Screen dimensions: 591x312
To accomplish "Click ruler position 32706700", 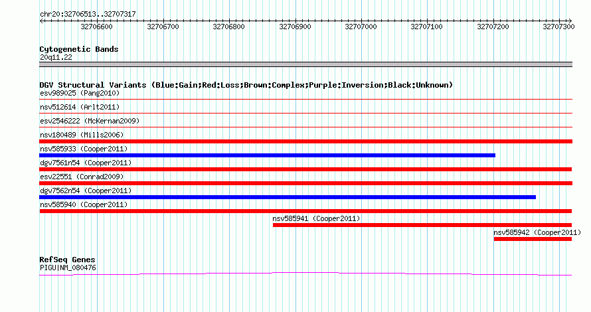I will (x=163, y=27).
